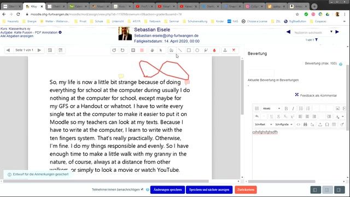Image resolution: width=350 pixels, height=197 pixels.
Task: Click the Zurücksetzen button
Action: [246, 190]
